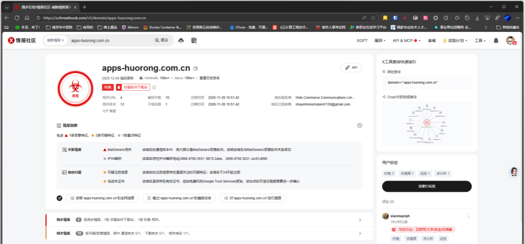Open the comment three-dot options menu

(468, 216)
